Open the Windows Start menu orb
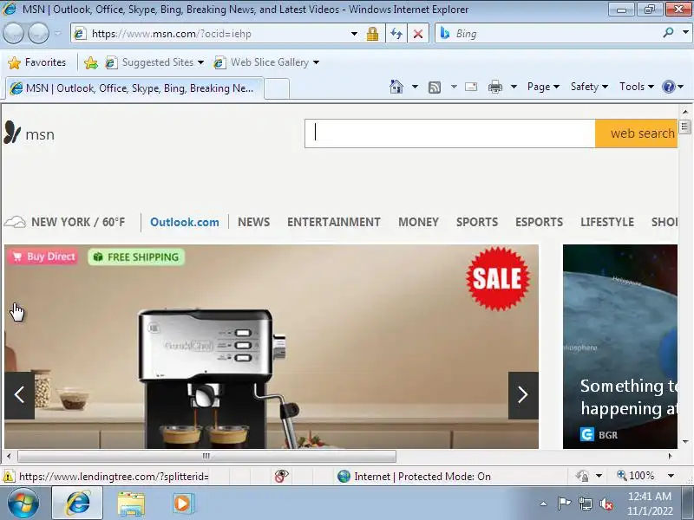This screenshot has width=694, height=520. coord(23,504)
